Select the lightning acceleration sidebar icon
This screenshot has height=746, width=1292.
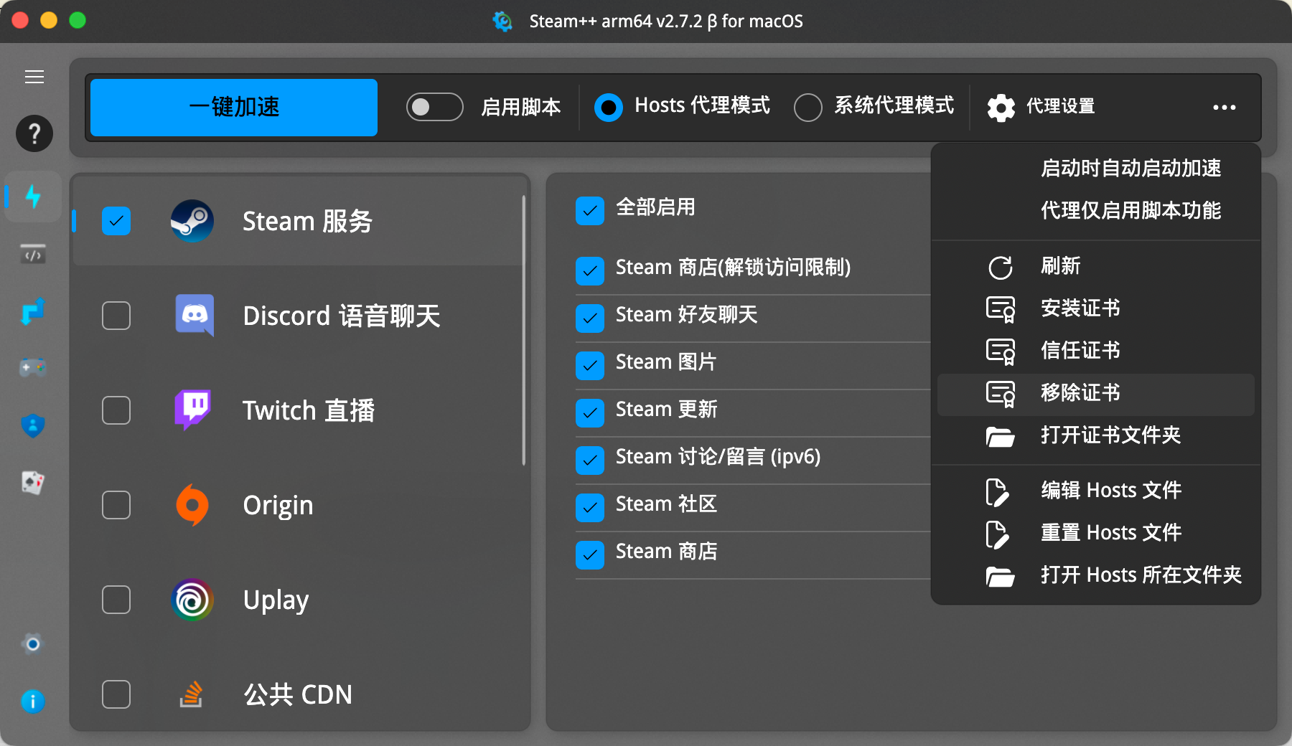pos(33,196)
